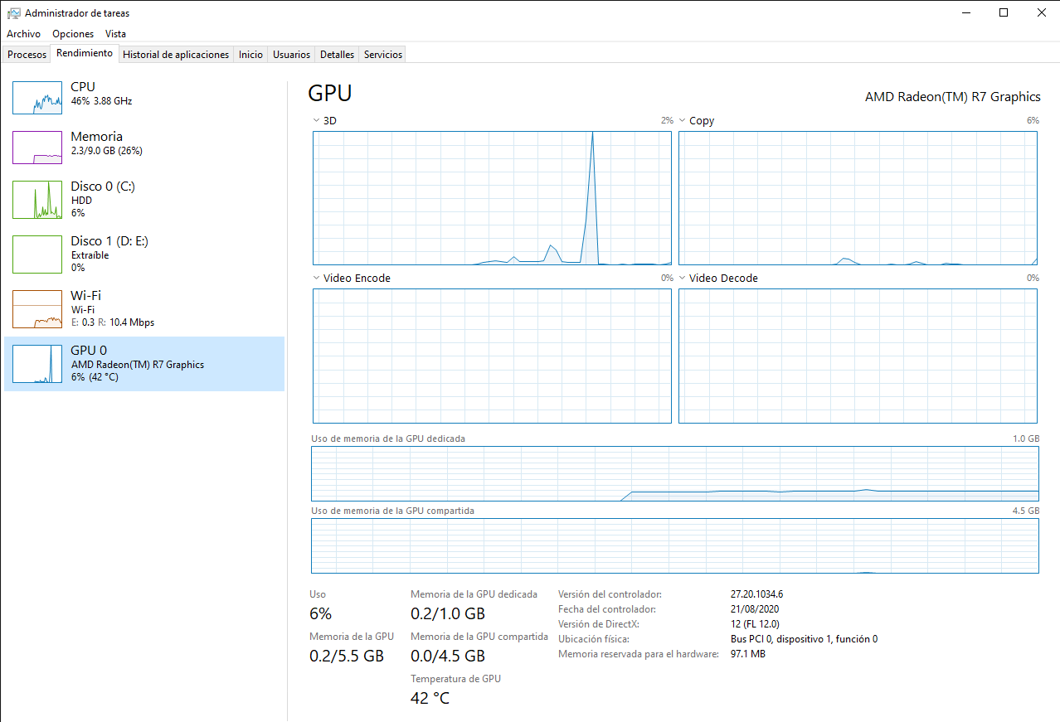Click the GPU 0 mini graph thumbnail

click(37, 364)
